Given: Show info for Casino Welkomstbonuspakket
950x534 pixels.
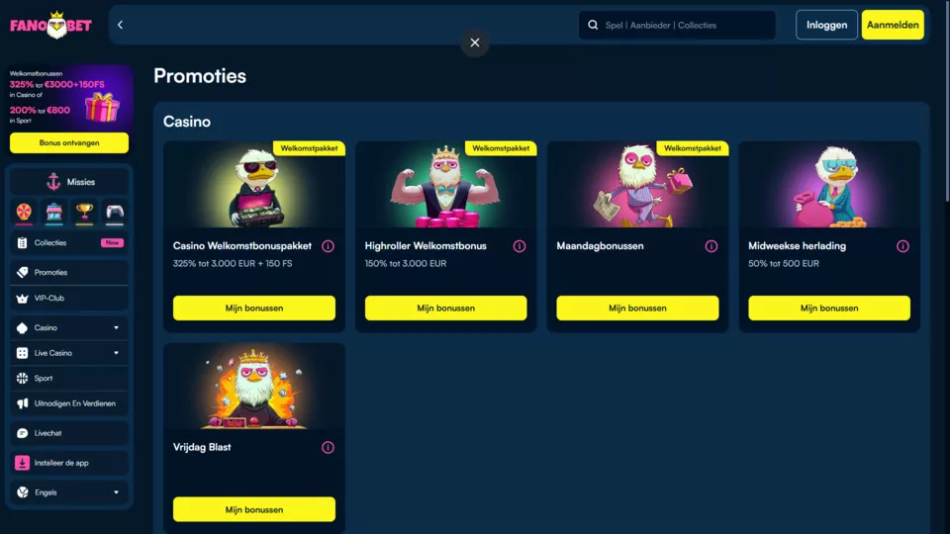Looking at the screenshot, I should pyautogui.click(x=328, y=246).
